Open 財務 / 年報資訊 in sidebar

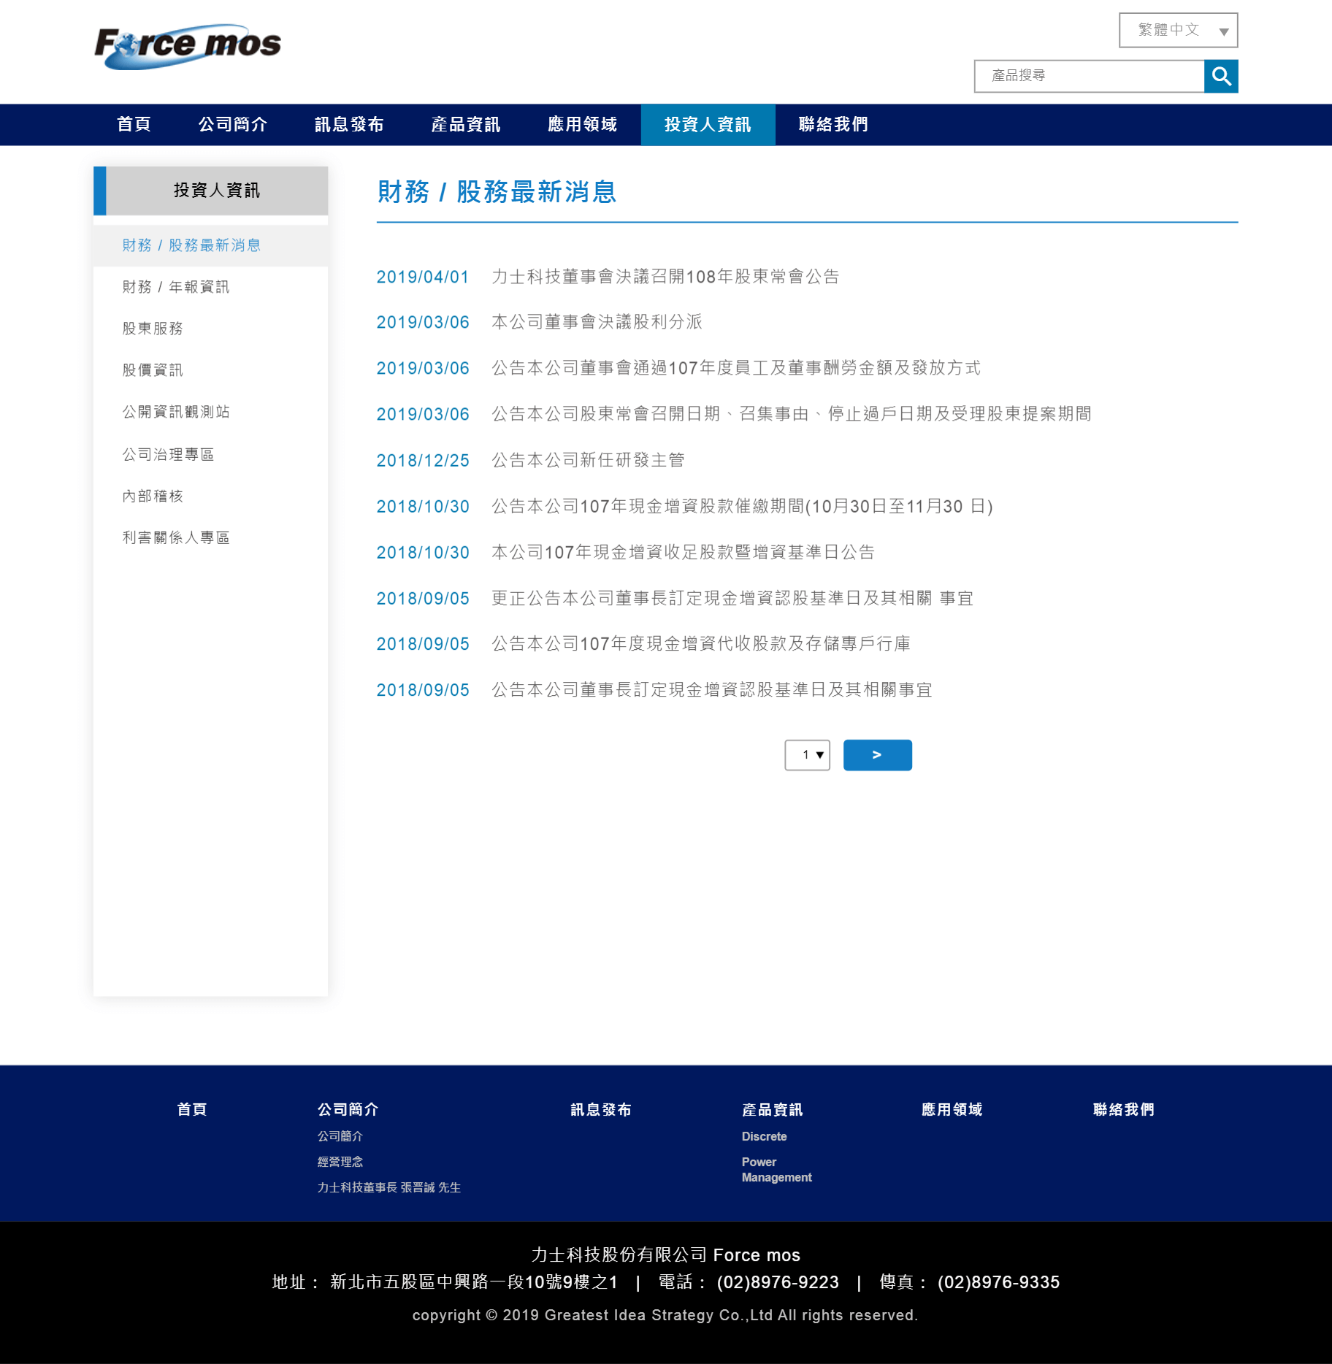[x=210, y=287]
